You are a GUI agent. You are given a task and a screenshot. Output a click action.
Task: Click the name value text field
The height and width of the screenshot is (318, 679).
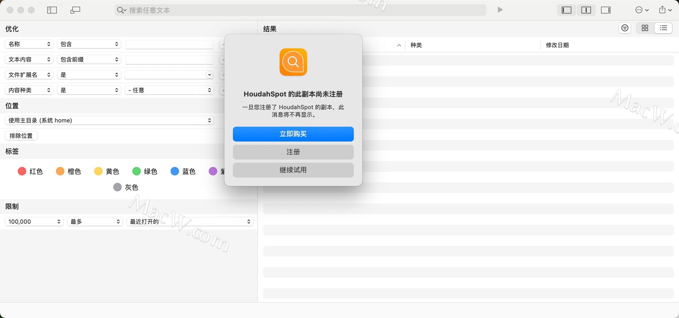[x=169, y=44]
